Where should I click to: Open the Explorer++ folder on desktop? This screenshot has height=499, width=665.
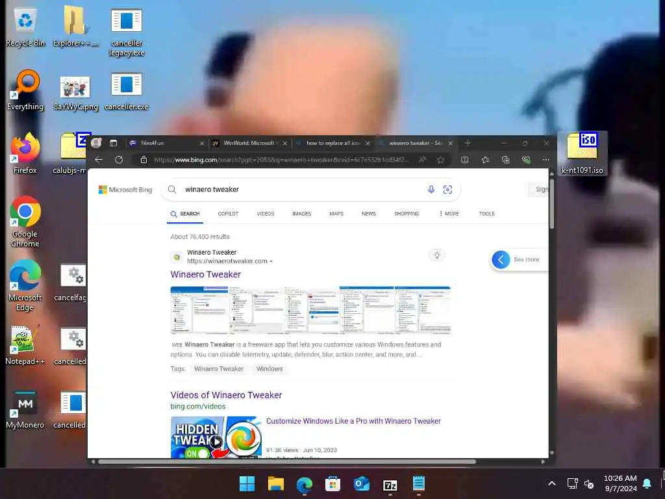(75, 27)
